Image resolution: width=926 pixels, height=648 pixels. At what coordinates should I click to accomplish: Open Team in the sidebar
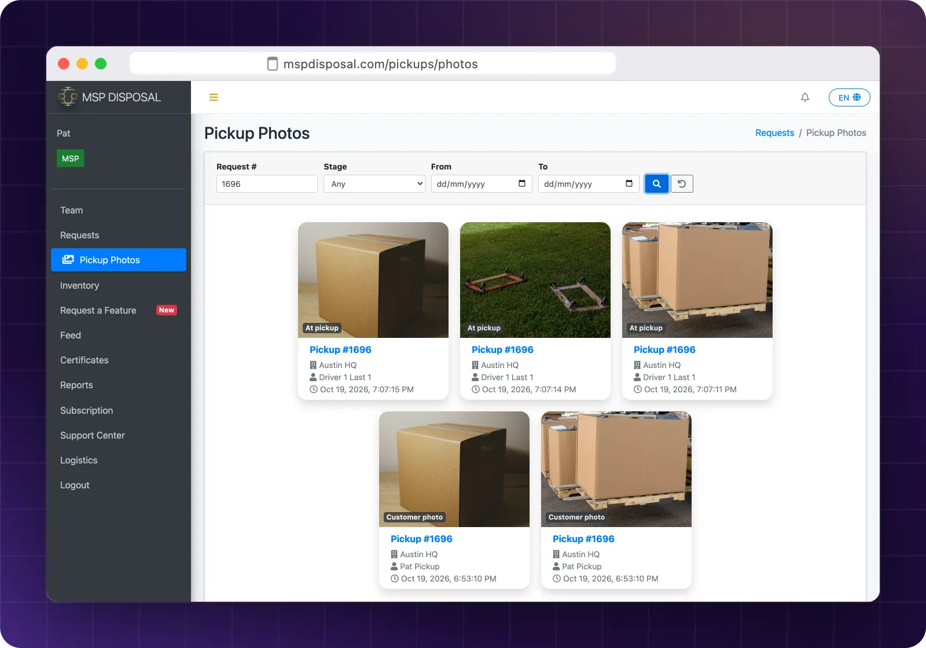tap(72, 210)
